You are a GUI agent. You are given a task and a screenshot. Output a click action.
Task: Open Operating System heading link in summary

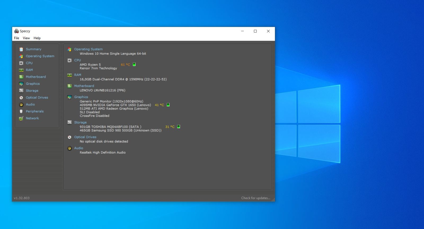pyautogui.click(x=88, y=49)
